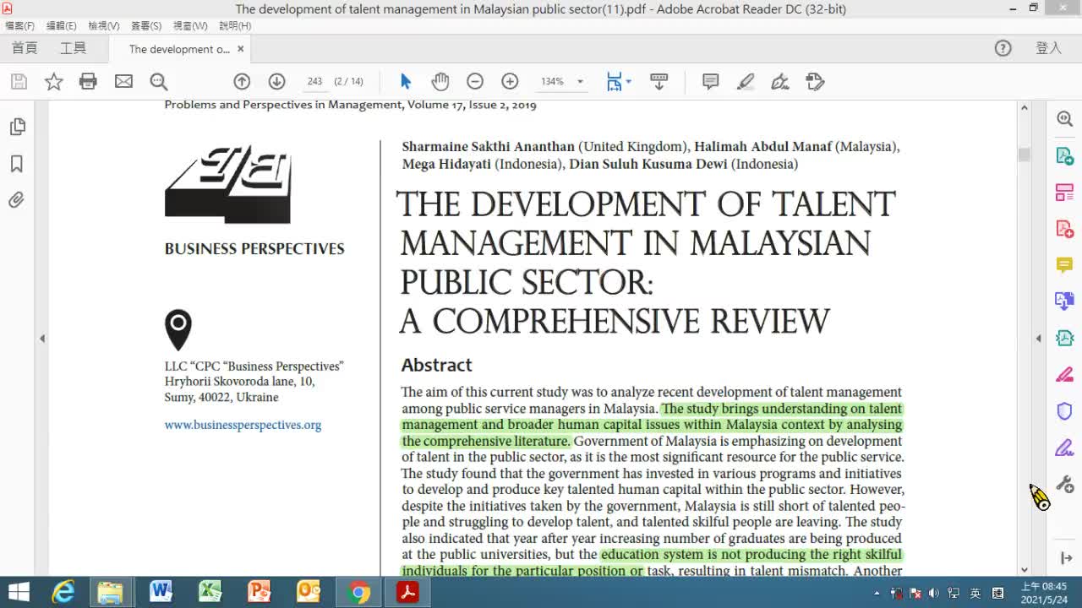Open the 簽署(S) Sign menu

[145, 26]
